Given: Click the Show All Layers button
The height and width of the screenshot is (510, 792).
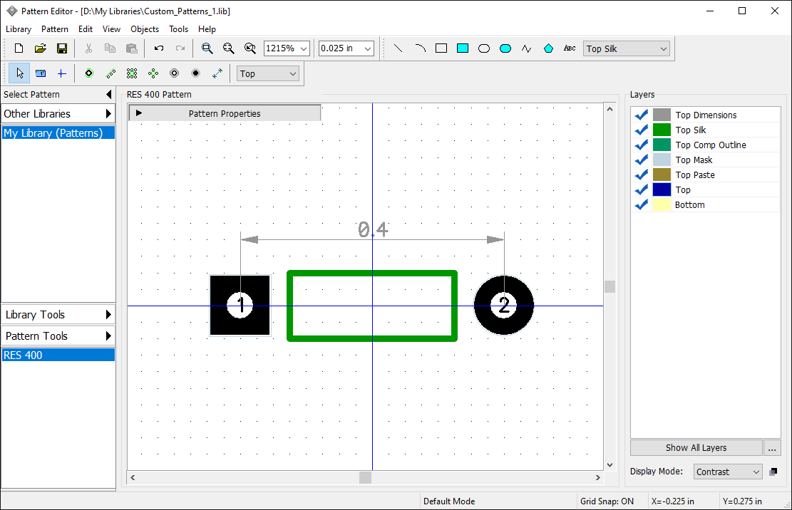Looking at the screenshot, I should [x=696, y=448].
